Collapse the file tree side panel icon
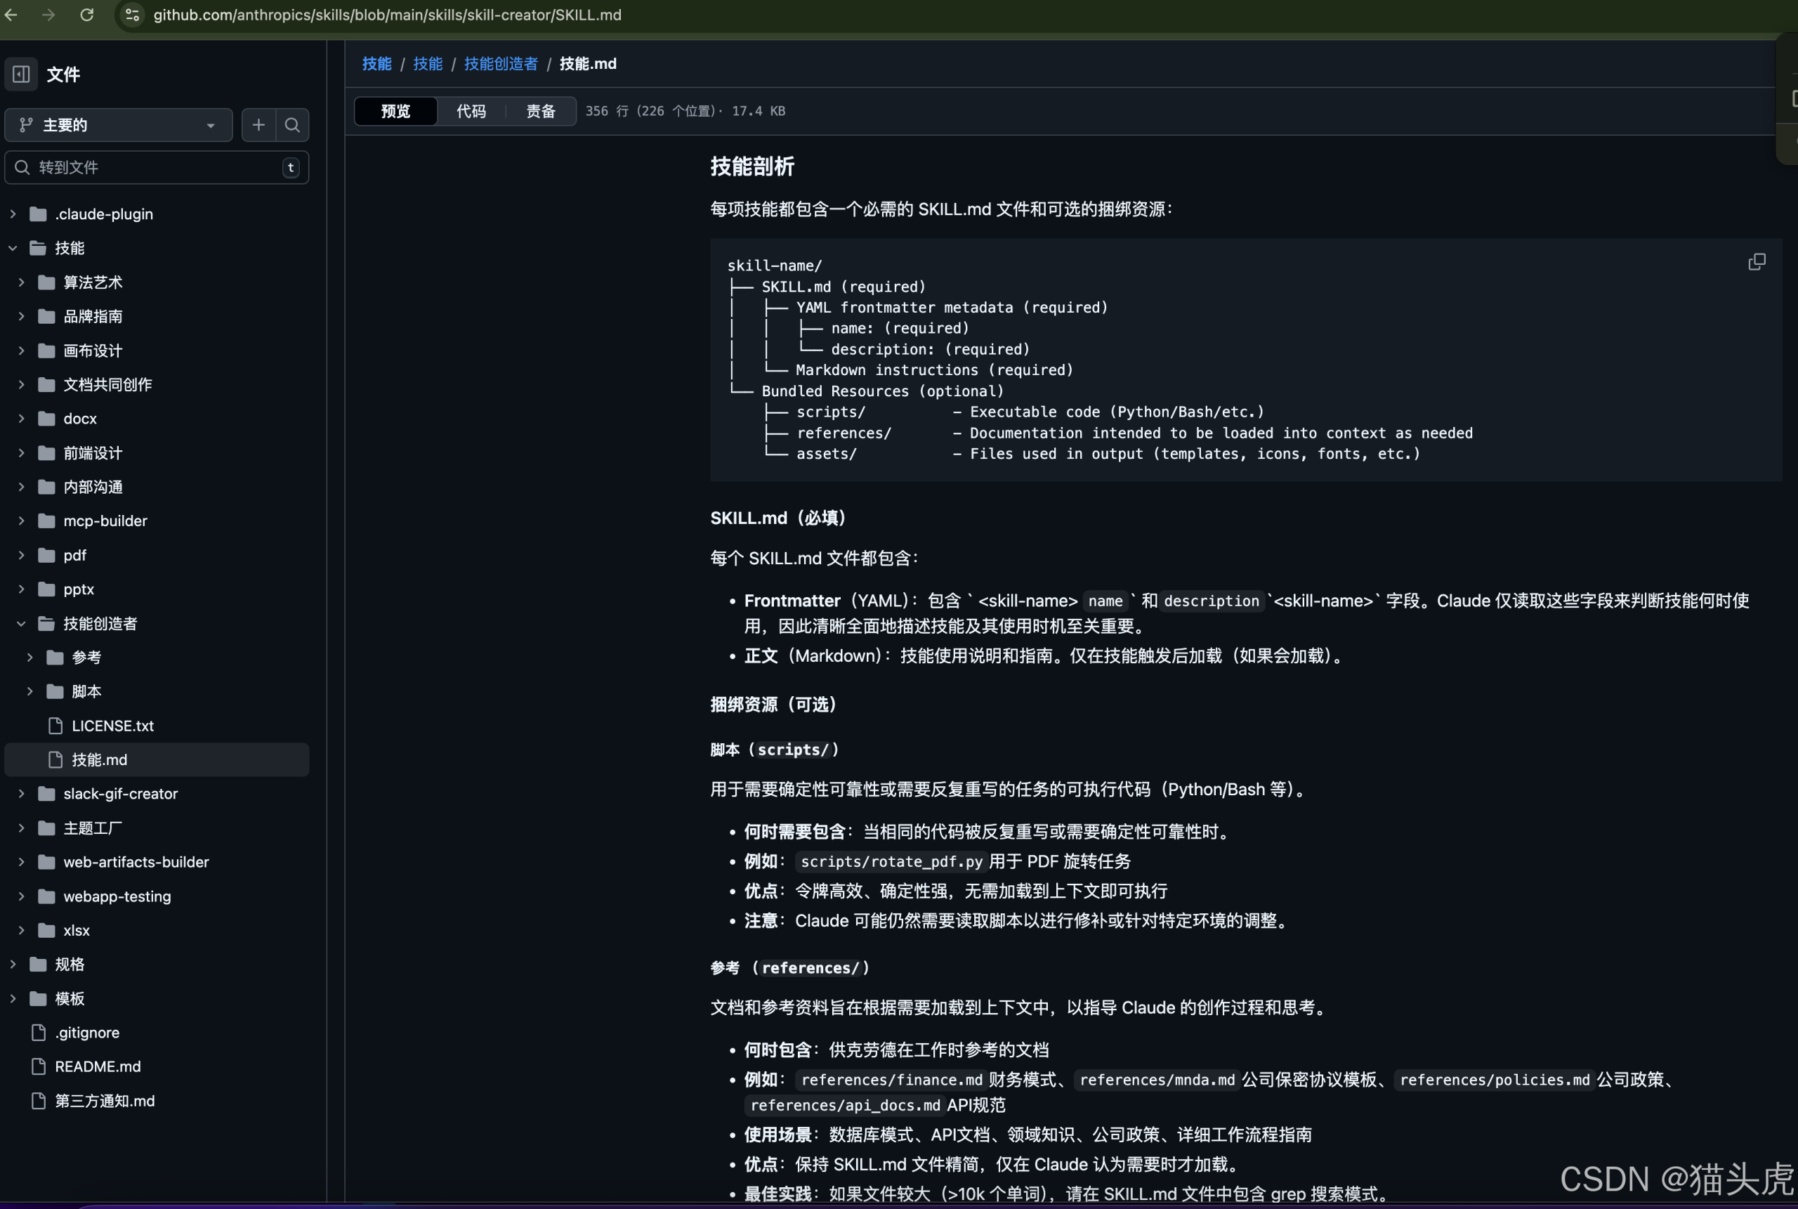This screenshot has height=1209, width=1798. pyautogui.click(x=22, y=74)
